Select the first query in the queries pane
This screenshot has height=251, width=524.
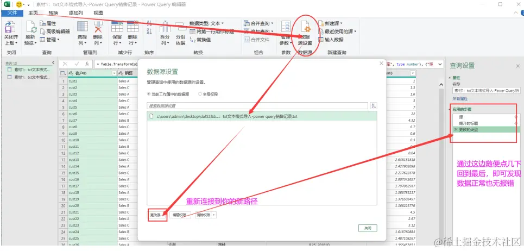[x=29, y=70]
